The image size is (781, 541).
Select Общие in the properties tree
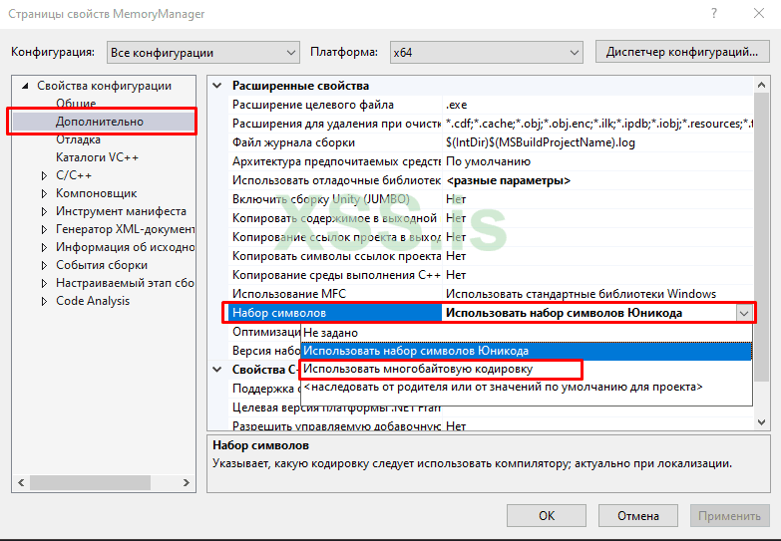coord(76,104)
